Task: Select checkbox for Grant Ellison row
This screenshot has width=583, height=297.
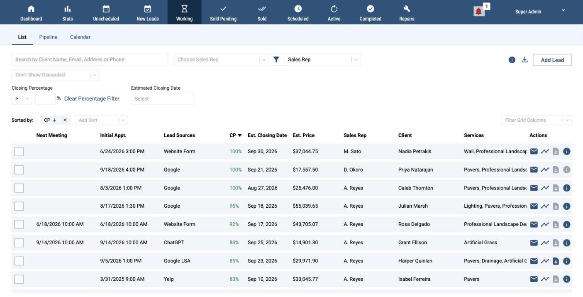Action: tap(19, 243)
